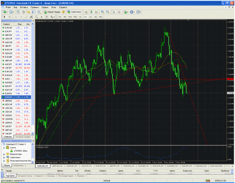
Task: Open the Periods clock dropdown
Action: point(132,12)
